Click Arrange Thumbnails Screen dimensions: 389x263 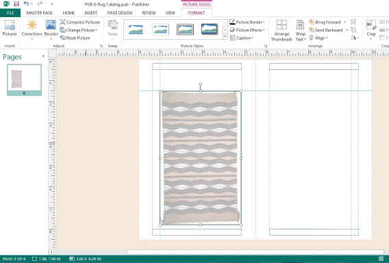[x=281, y=30]
